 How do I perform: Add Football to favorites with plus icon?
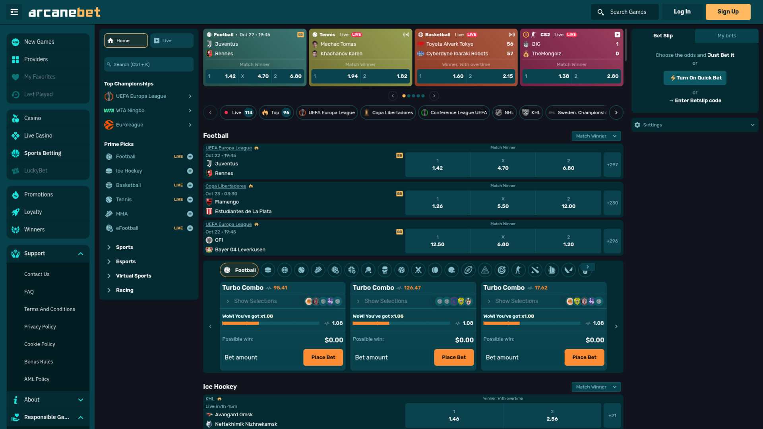[x=190, y=157]
